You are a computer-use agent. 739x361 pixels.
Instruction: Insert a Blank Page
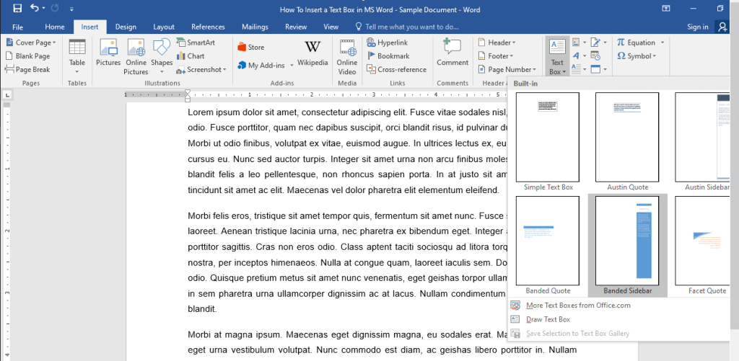(27, 56)
